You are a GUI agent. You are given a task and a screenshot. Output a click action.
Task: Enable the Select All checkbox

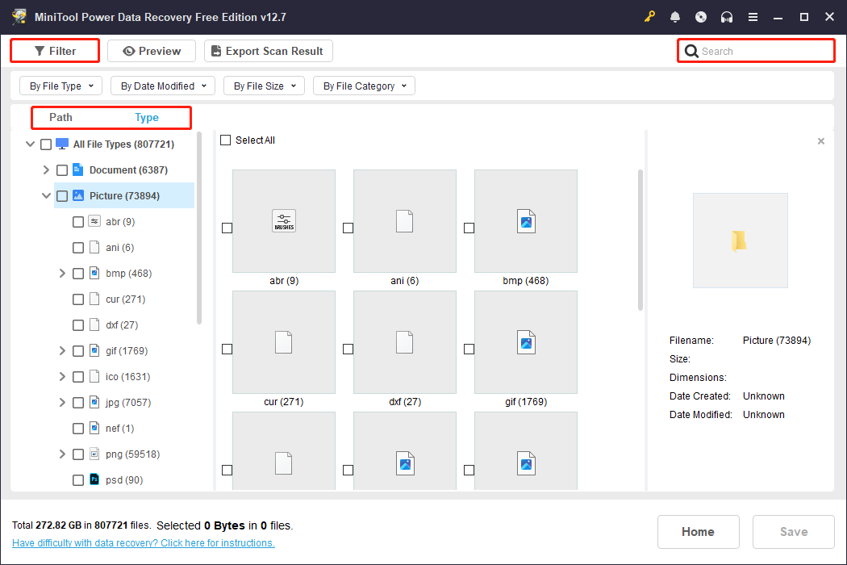[x=226, y=140]
